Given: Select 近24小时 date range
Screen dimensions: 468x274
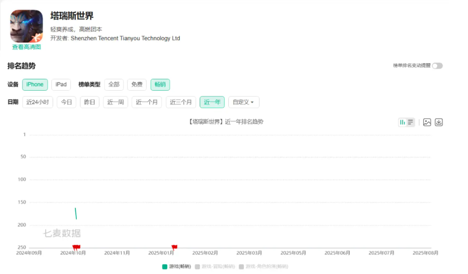Looking at the screenshot, I should coord(38,102).
